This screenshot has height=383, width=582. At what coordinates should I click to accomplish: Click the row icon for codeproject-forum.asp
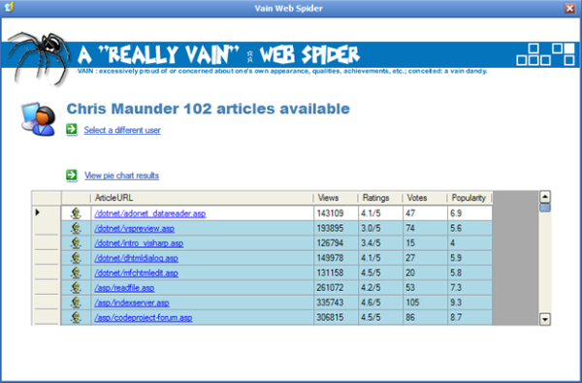point(76,317)
